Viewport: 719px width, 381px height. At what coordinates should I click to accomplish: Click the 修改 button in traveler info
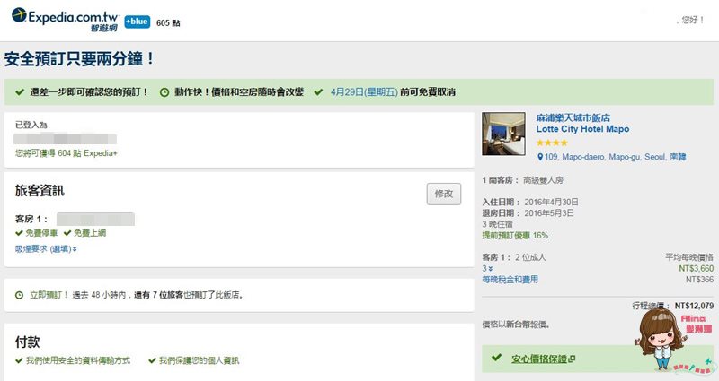coord(443,194)
